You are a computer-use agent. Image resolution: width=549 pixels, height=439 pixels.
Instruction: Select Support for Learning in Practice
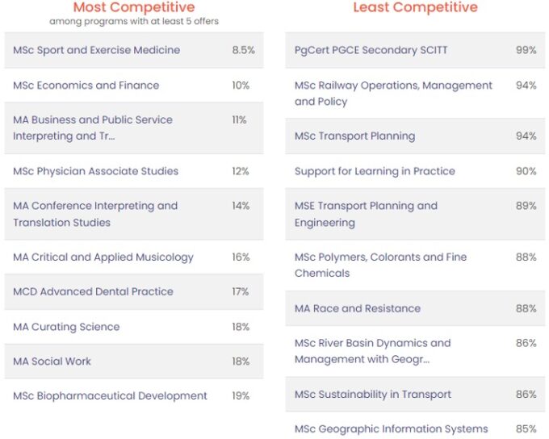415,171
